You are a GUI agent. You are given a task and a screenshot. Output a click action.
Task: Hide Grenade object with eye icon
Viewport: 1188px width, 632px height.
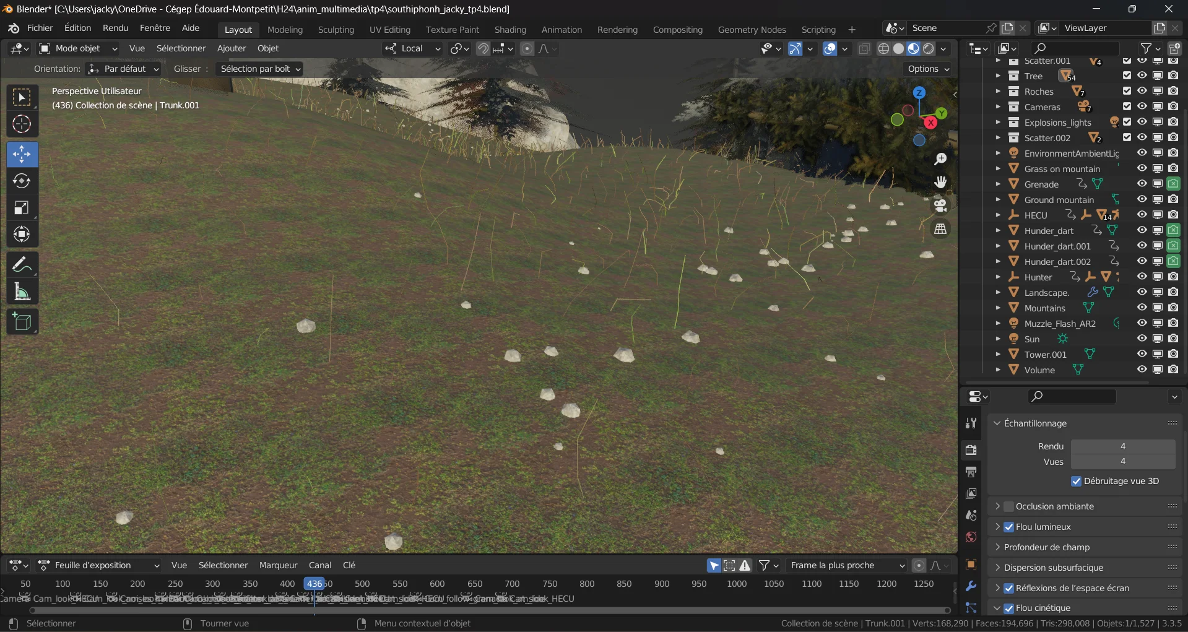coord(1142,184)
